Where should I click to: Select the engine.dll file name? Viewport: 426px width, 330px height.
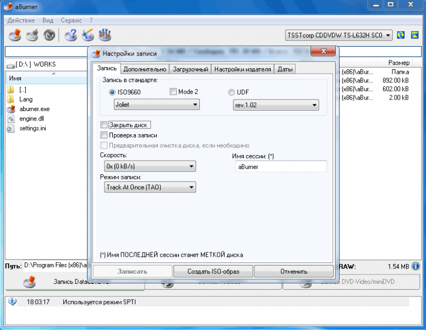click(x=31, y=119)
